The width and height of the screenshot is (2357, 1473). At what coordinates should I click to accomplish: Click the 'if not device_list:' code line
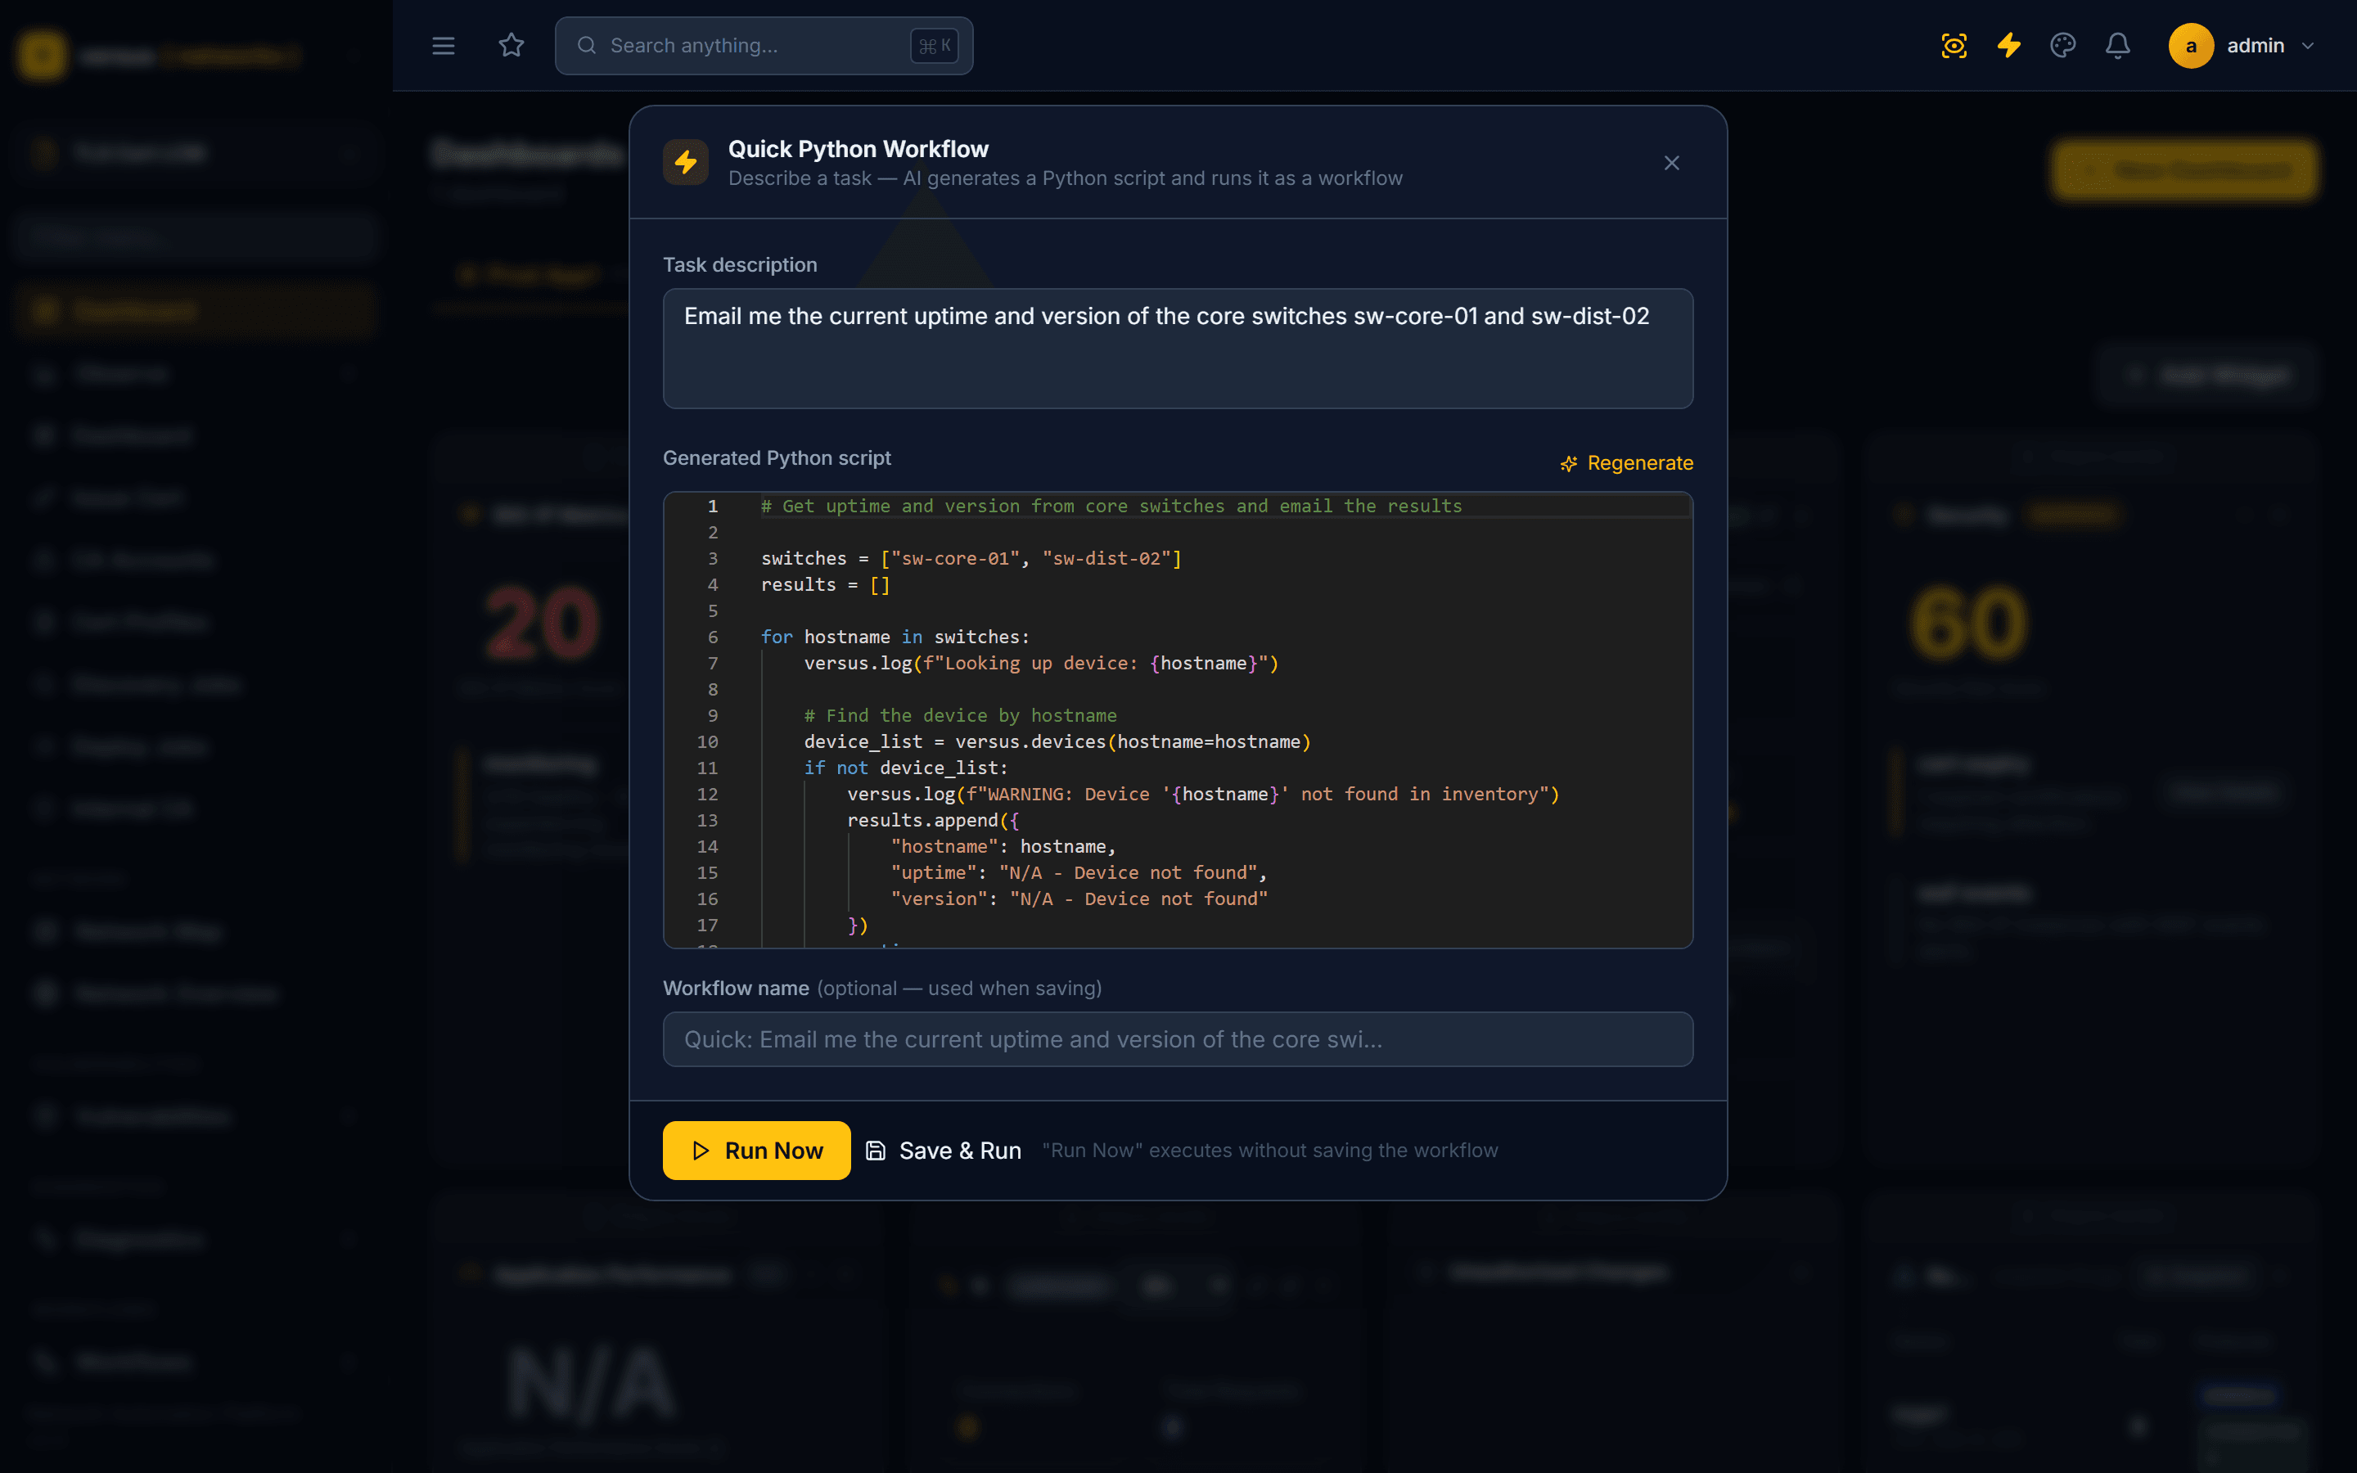coord(906,768)
